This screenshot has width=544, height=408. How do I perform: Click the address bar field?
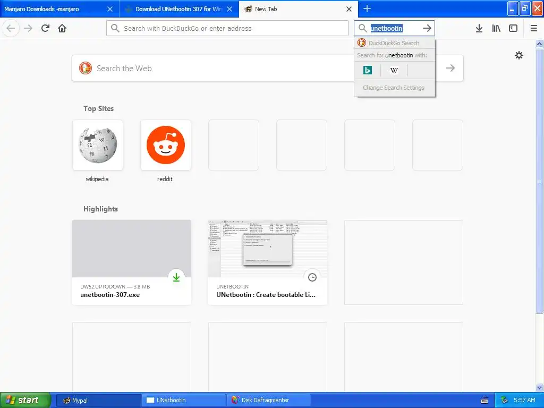227,28
